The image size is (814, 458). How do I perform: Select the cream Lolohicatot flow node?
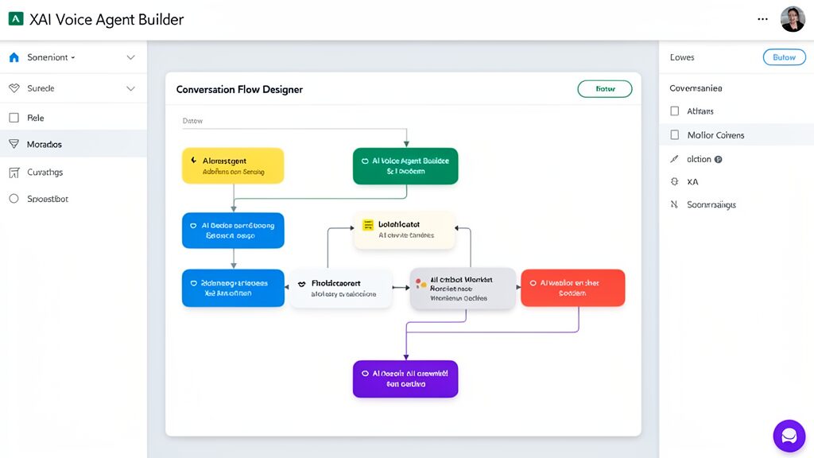(x=405, y=230)
